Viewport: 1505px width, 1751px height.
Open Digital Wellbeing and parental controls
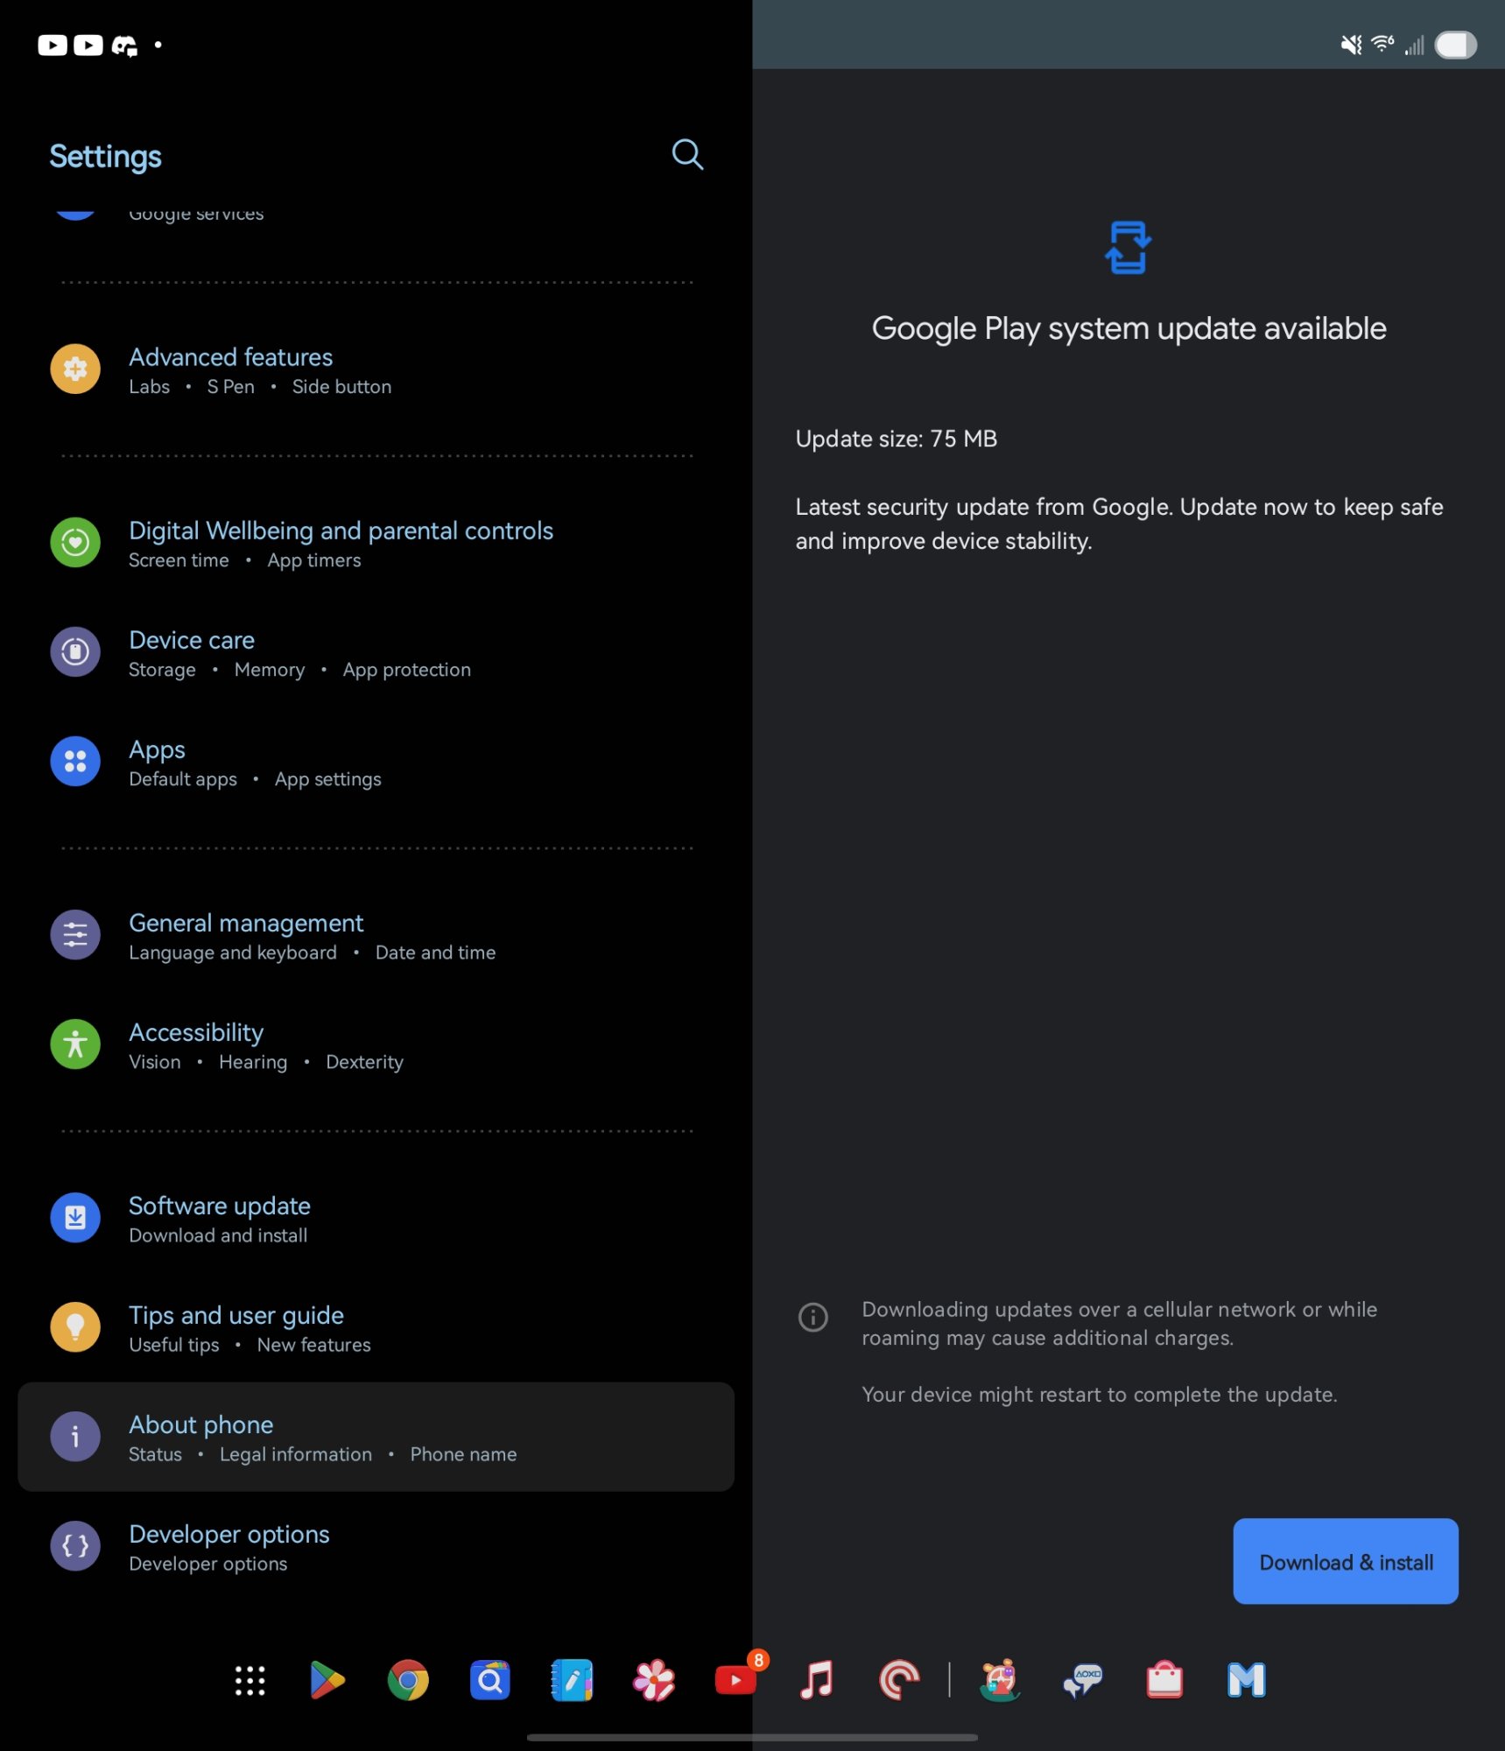(376, 543)
